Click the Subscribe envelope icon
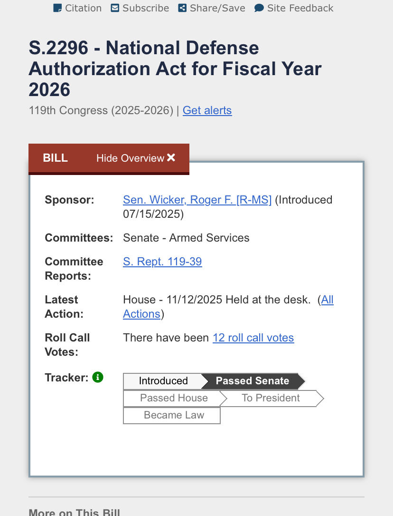The width and height of the screenshot is (393, 516). tap(115, 8)
